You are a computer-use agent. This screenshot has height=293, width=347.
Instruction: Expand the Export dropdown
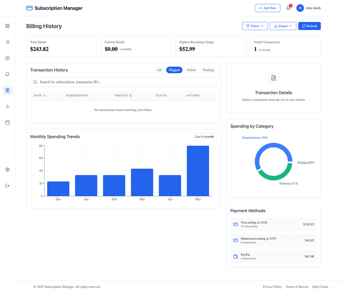(283, 26)
